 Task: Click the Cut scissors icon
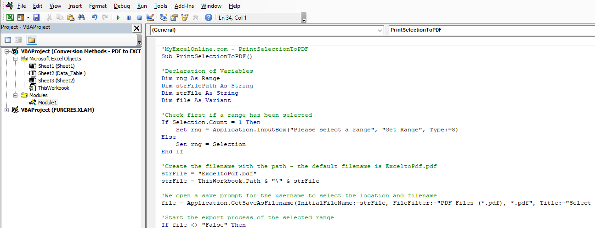point(49,17)
